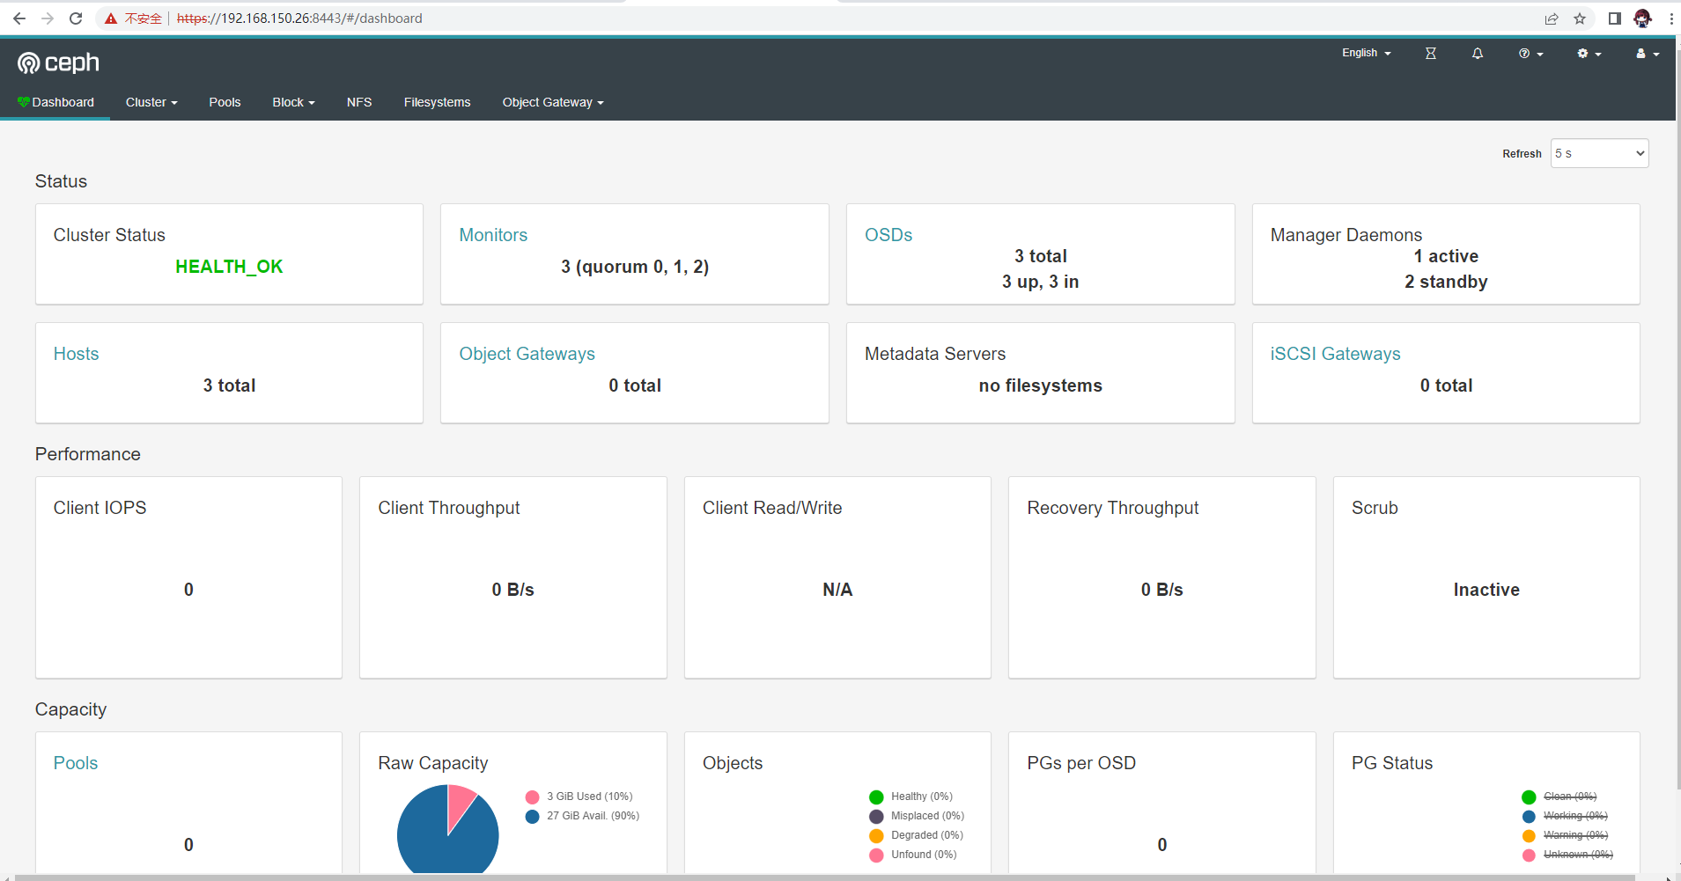The image size is (1681, 881).
Task: Toggle the Warning PG status legend
Action: click(1565, 836)
